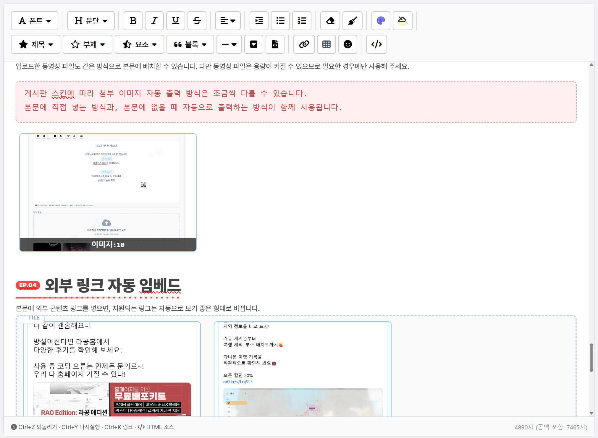Toggle strikethrough formatting
598x438 pixels.
197,21
